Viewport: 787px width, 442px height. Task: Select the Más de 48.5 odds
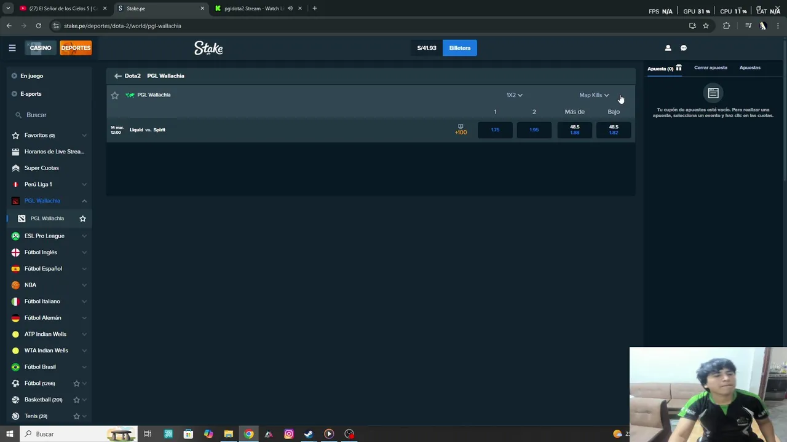point(574,130)
